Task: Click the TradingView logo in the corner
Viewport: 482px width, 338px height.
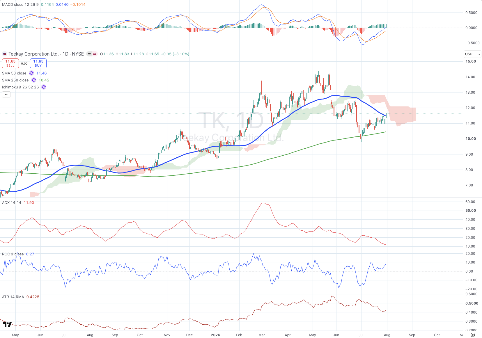Action: coord(7,324)
